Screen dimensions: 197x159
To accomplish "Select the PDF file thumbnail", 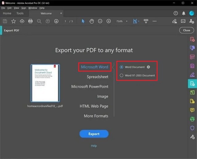I will tap(45, 83).
